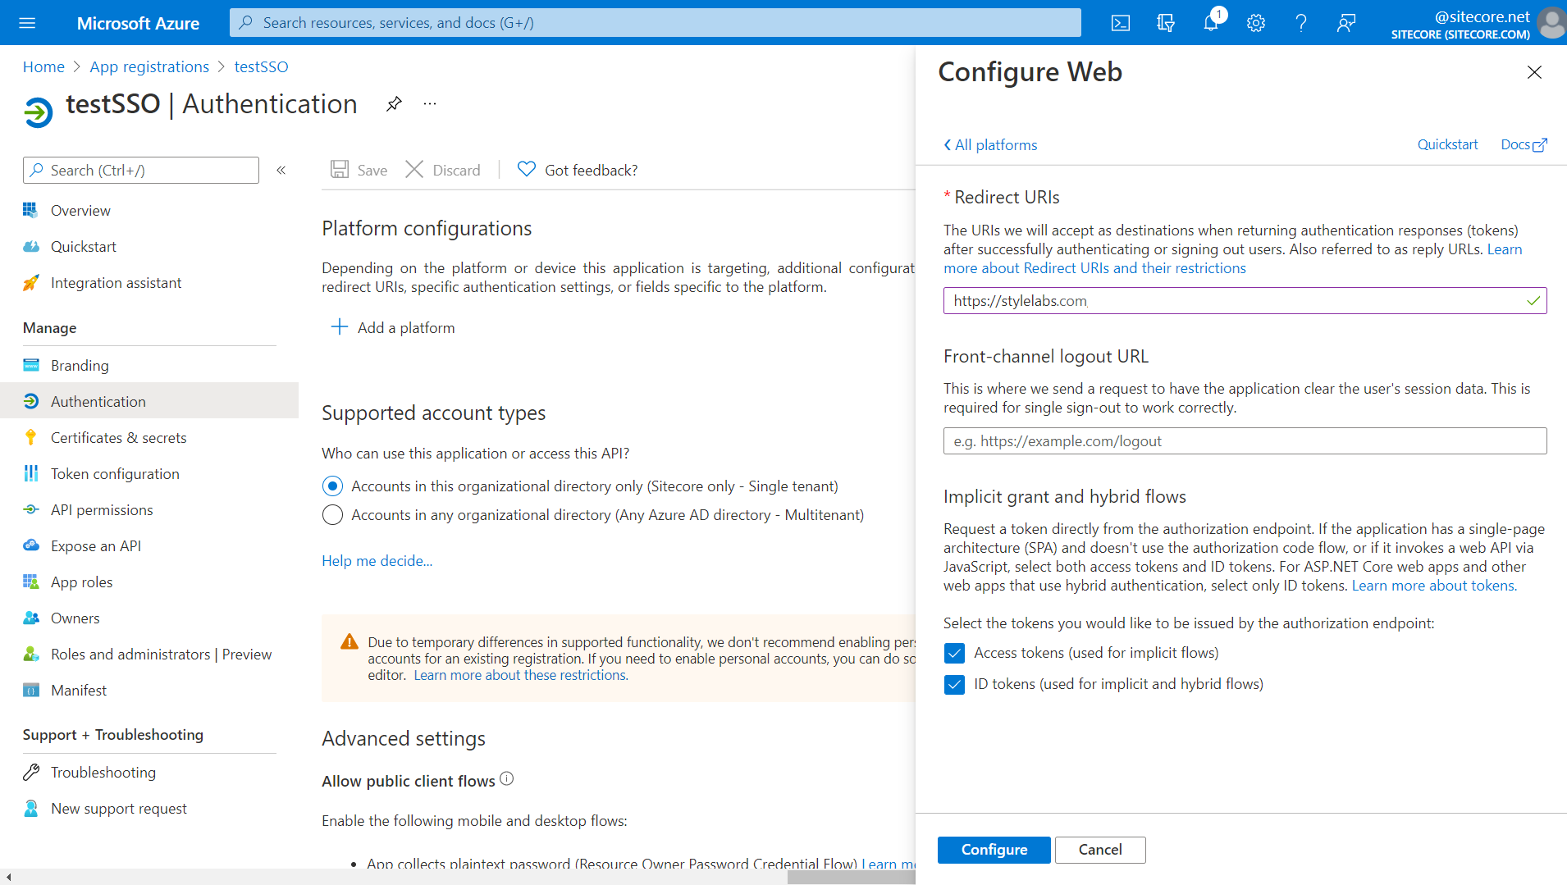The width and height of the screenshot is (1567, 885).
Task: Open the more options ellipsis near testSSO
Action: pyautogui.click(x=429, y=103)
